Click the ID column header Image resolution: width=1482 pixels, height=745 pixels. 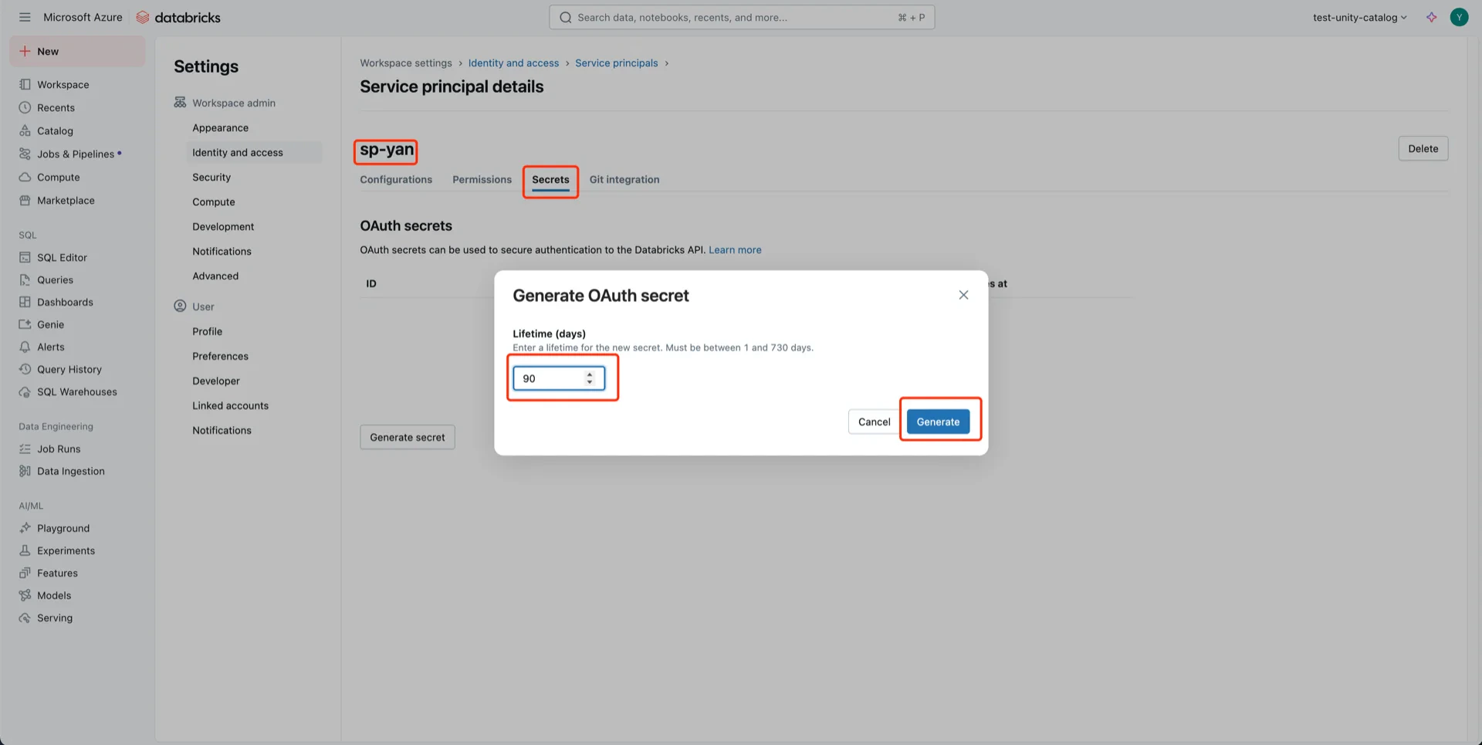point(371,283)
